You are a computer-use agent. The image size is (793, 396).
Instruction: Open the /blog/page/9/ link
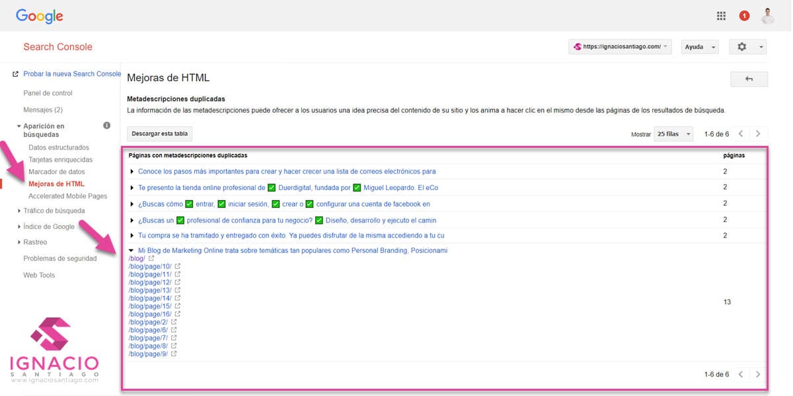tap(148, 354)
